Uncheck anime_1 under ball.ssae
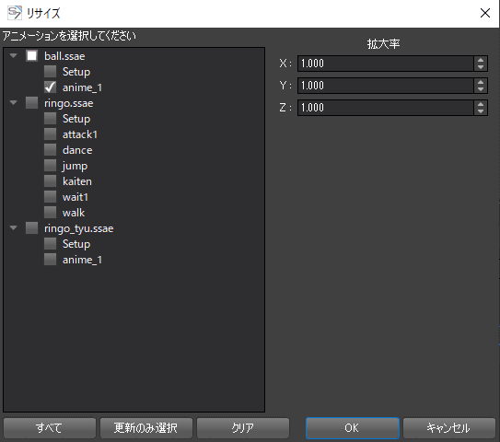 pos(50,87)
